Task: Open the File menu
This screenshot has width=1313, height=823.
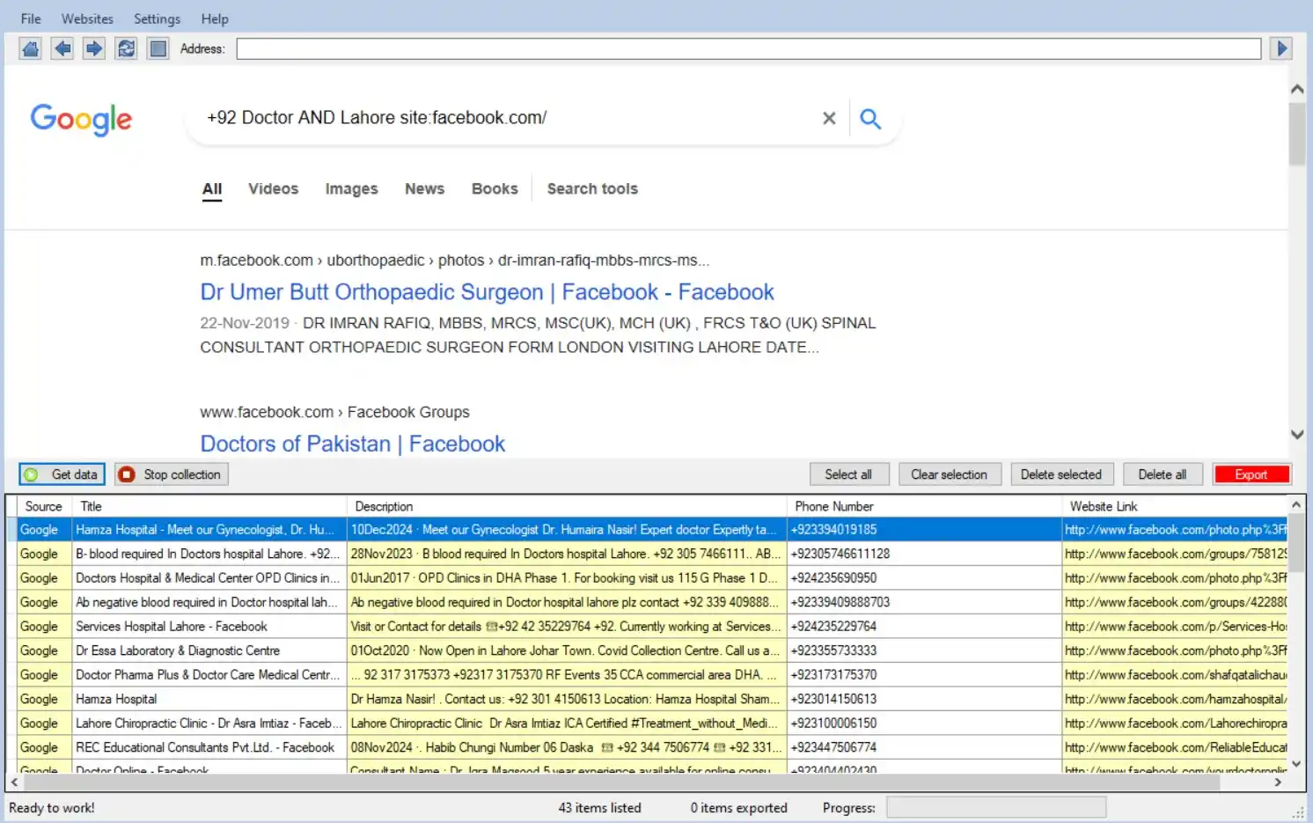Action: tap(31, 18)
